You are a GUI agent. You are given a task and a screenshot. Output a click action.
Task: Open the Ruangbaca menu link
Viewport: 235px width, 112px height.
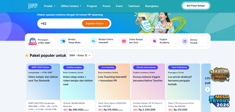point(152,6)
